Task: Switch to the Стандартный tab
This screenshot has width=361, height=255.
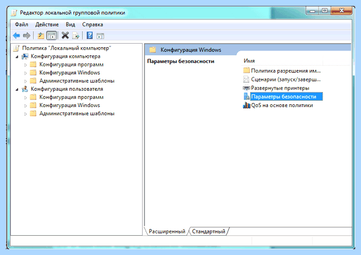Action: click(208, 231)
